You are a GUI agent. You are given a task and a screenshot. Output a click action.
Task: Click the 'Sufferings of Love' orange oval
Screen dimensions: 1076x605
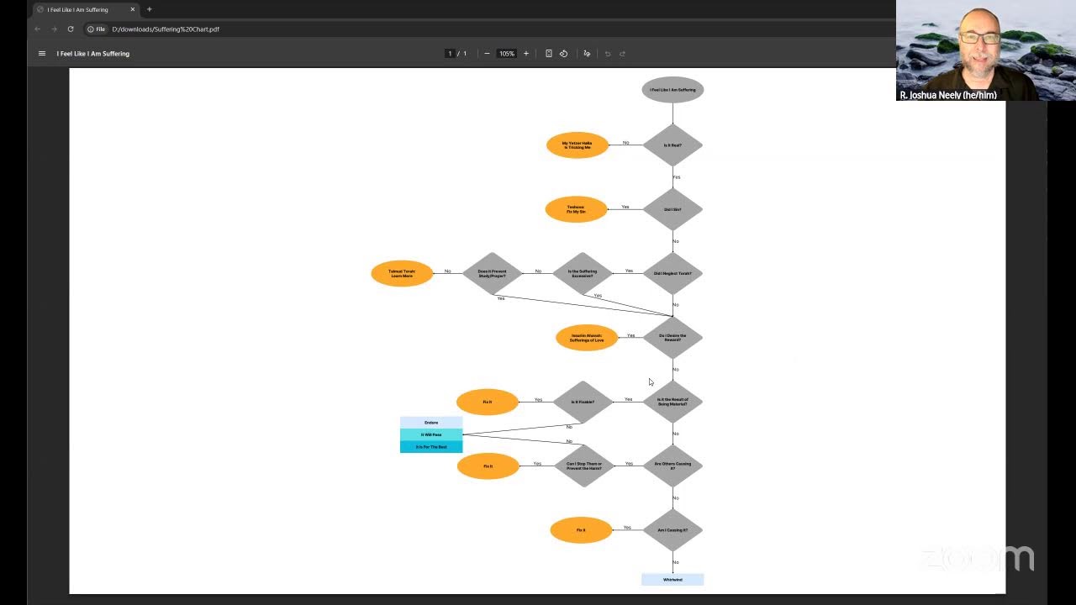click(x=587, y=338)
